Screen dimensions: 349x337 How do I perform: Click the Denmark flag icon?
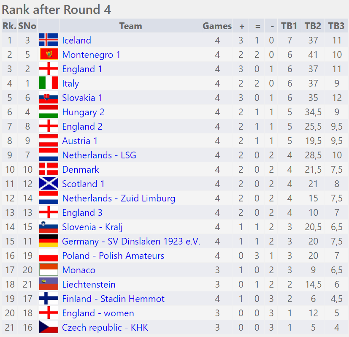[49, 169]
